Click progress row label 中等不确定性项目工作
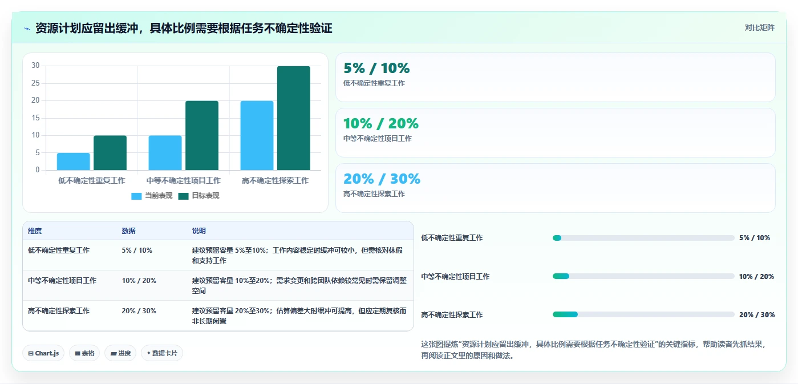Viewport: 798px width, 384px height. (x=455, y=276)
